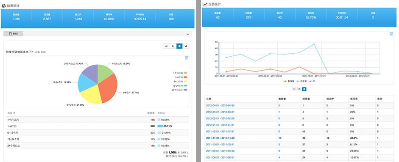Click the orange 1~6个月 legend swatch
The image size is (399, 162).
(x=185, y=77)
